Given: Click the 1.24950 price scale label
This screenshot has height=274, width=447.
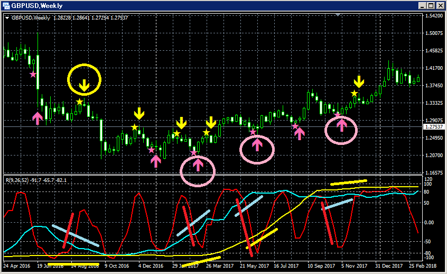Looking at the screenshot, I should tap(434, 138).
